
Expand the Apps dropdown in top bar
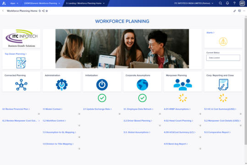tap(14, 3)
